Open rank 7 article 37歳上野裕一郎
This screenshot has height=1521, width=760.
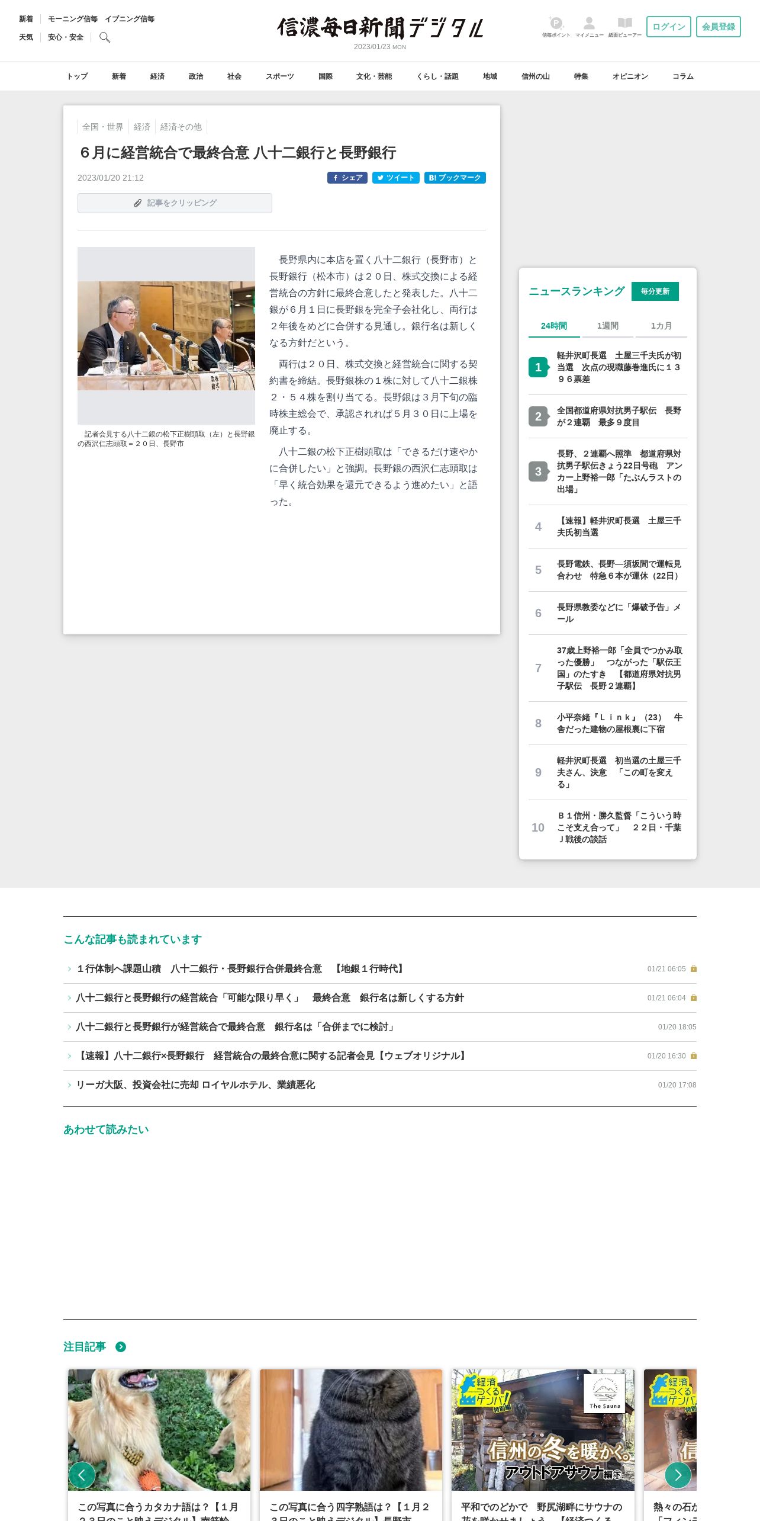[608, 668]
